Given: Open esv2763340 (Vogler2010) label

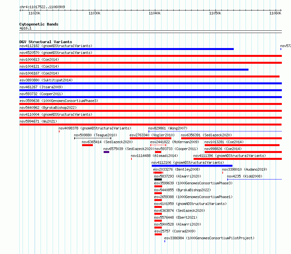Looking at the screenshot, I should click(x=152, y=135).
